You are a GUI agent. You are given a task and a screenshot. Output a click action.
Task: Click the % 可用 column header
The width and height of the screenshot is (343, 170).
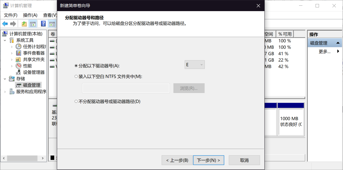[x=285, y=34]
